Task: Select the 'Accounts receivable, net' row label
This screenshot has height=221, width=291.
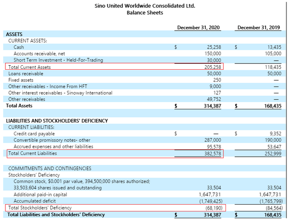Action: point(39,54)
